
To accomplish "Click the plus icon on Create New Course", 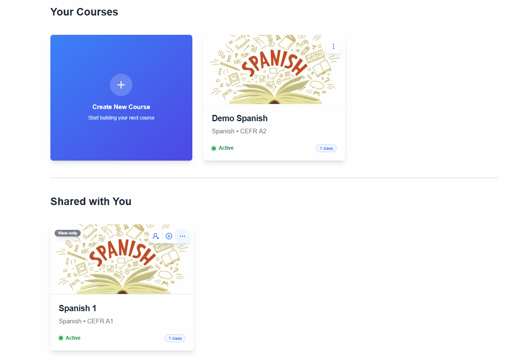I will click(x=121, y=85).
